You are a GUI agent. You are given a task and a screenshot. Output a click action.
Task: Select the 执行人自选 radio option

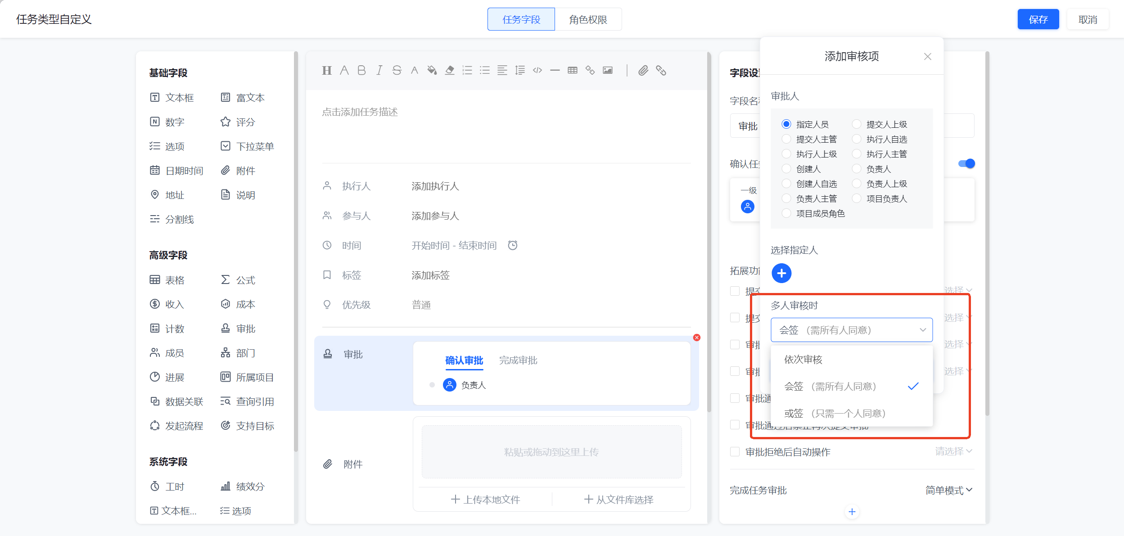click(857, 139)
